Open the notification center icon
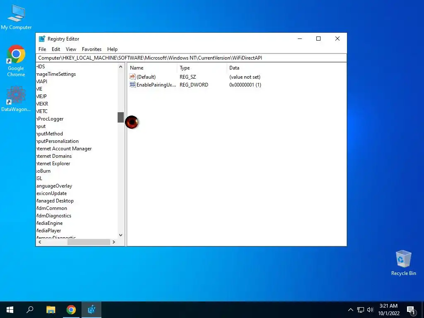Image resolution: width=424 pixels, height=318 pixels. click(411, 311)
